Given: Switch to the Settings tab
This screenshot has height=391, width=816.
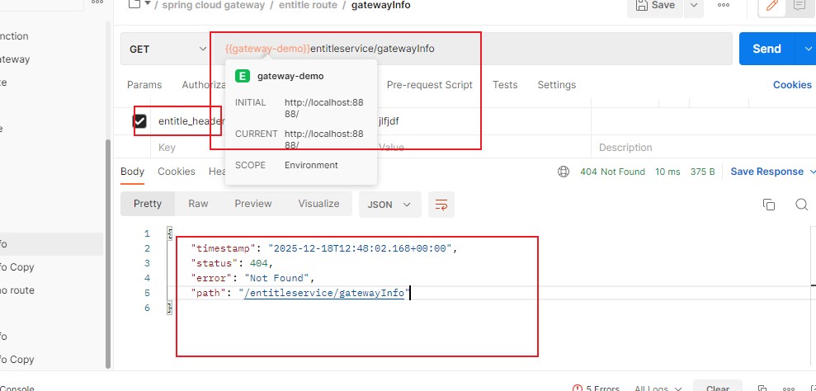Looking at the screenshot, I should coord(556,85).
